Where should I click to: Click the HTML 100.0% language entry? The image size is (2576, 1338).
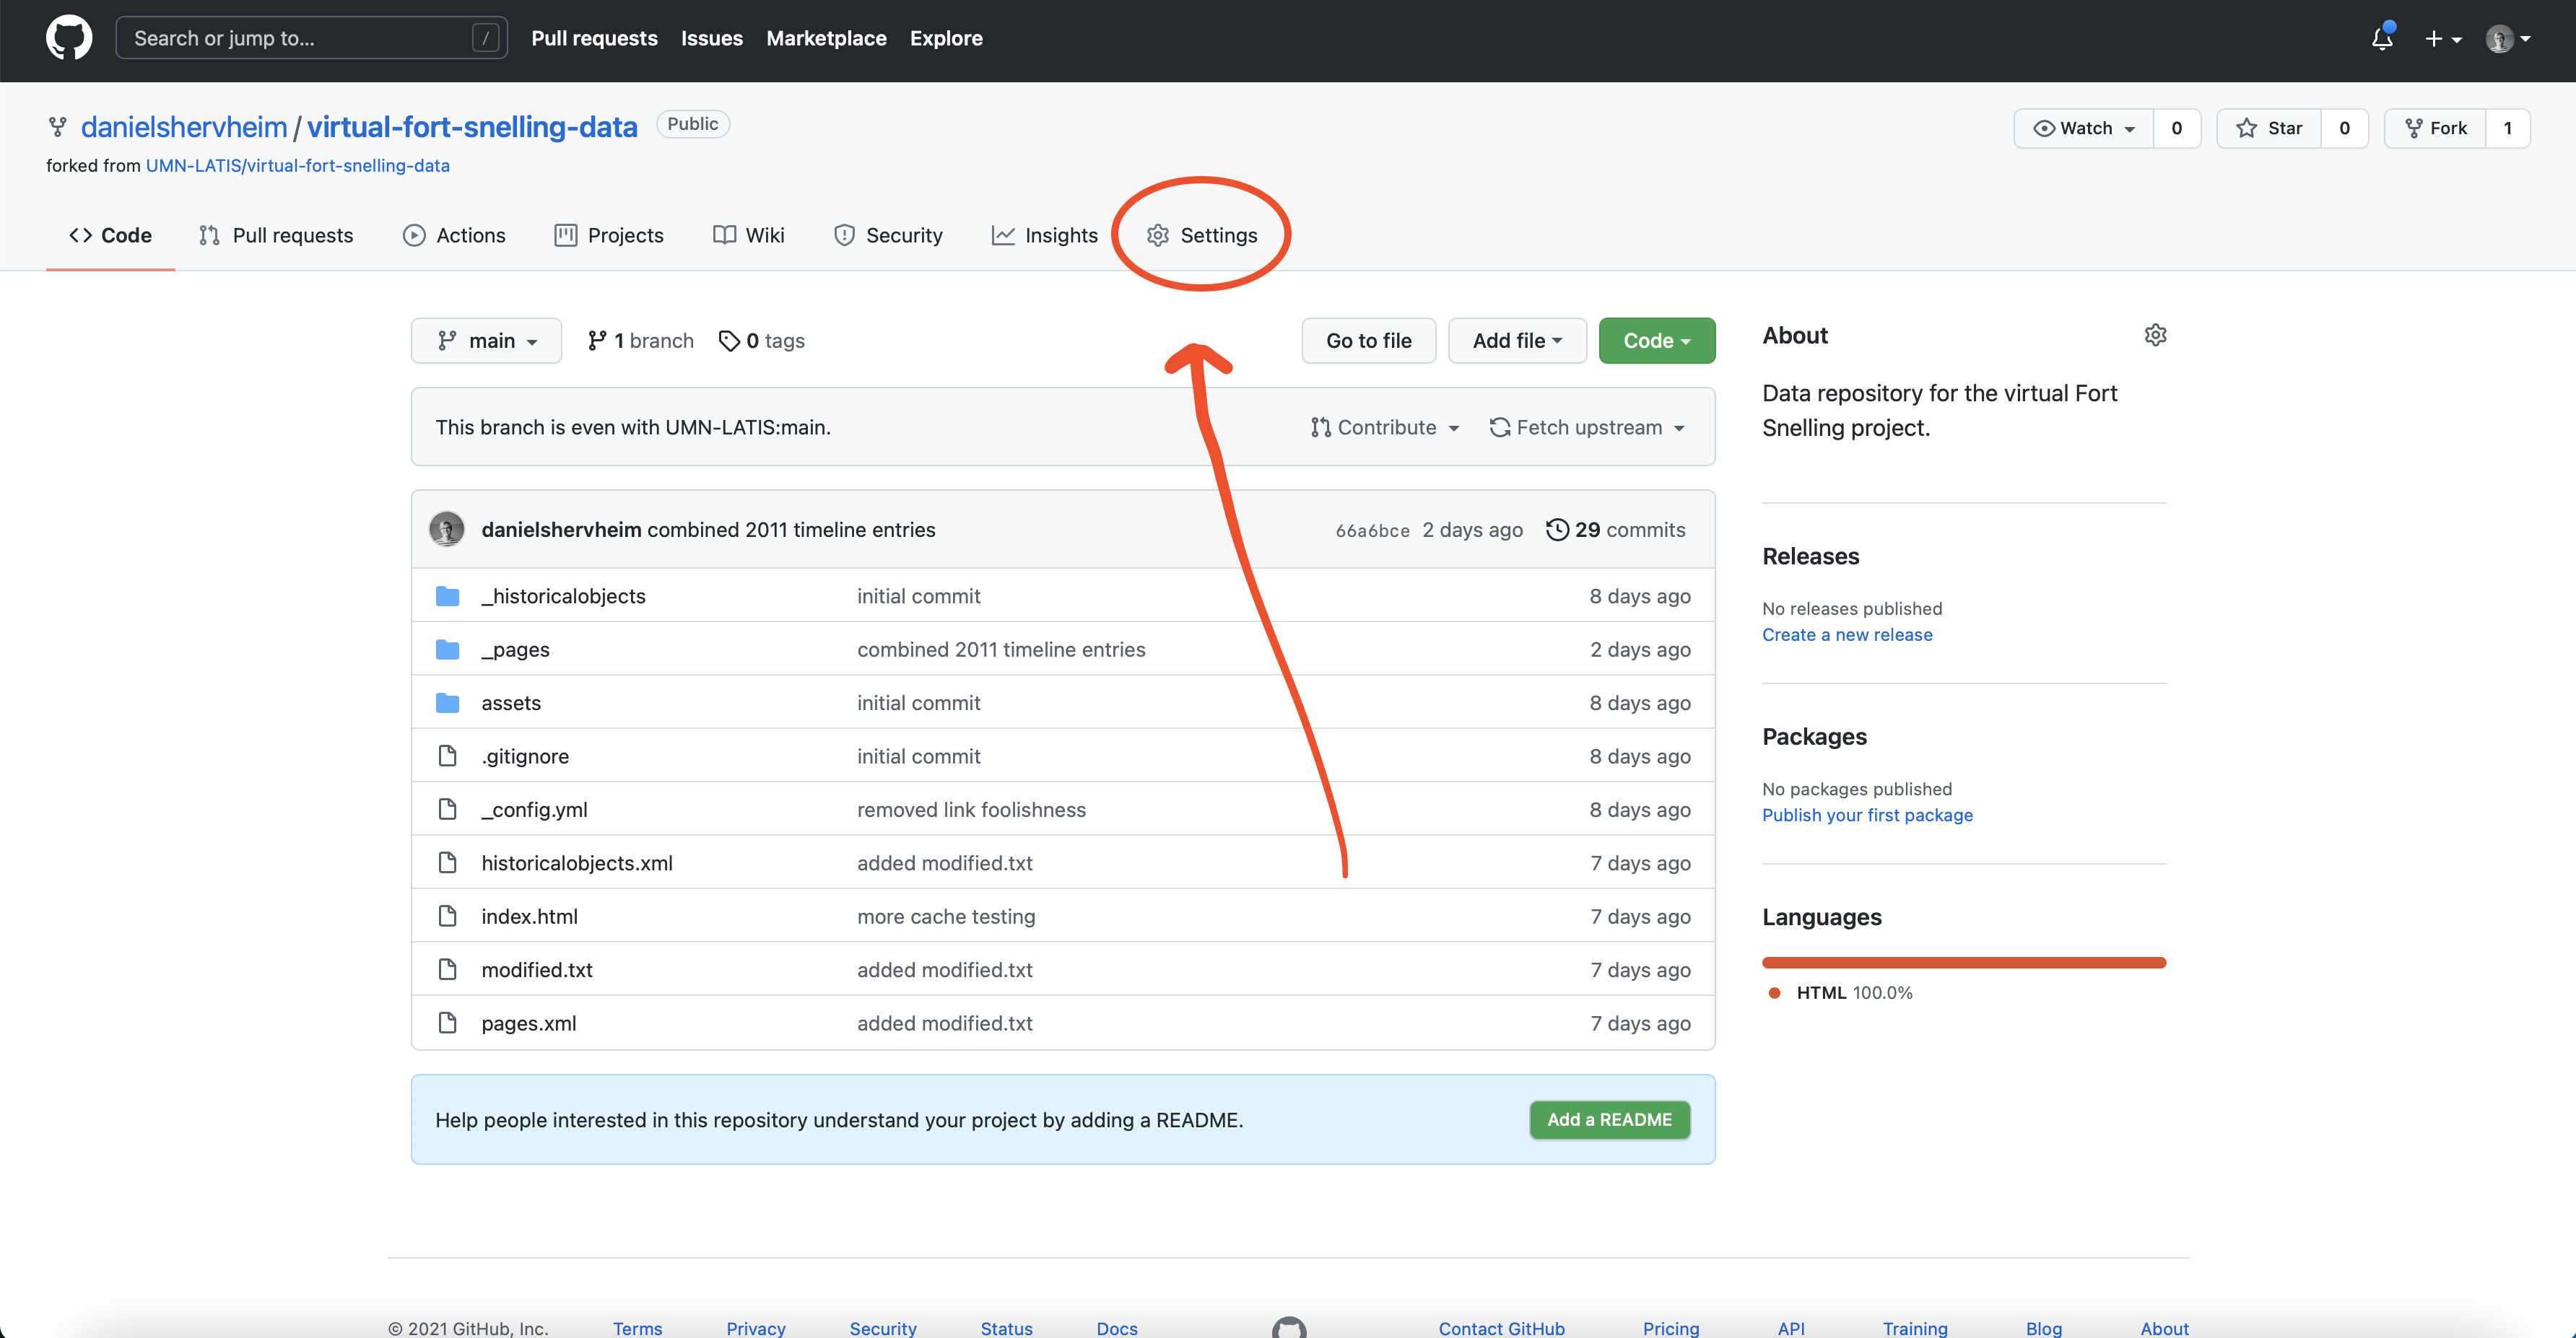click(1841, 992)
